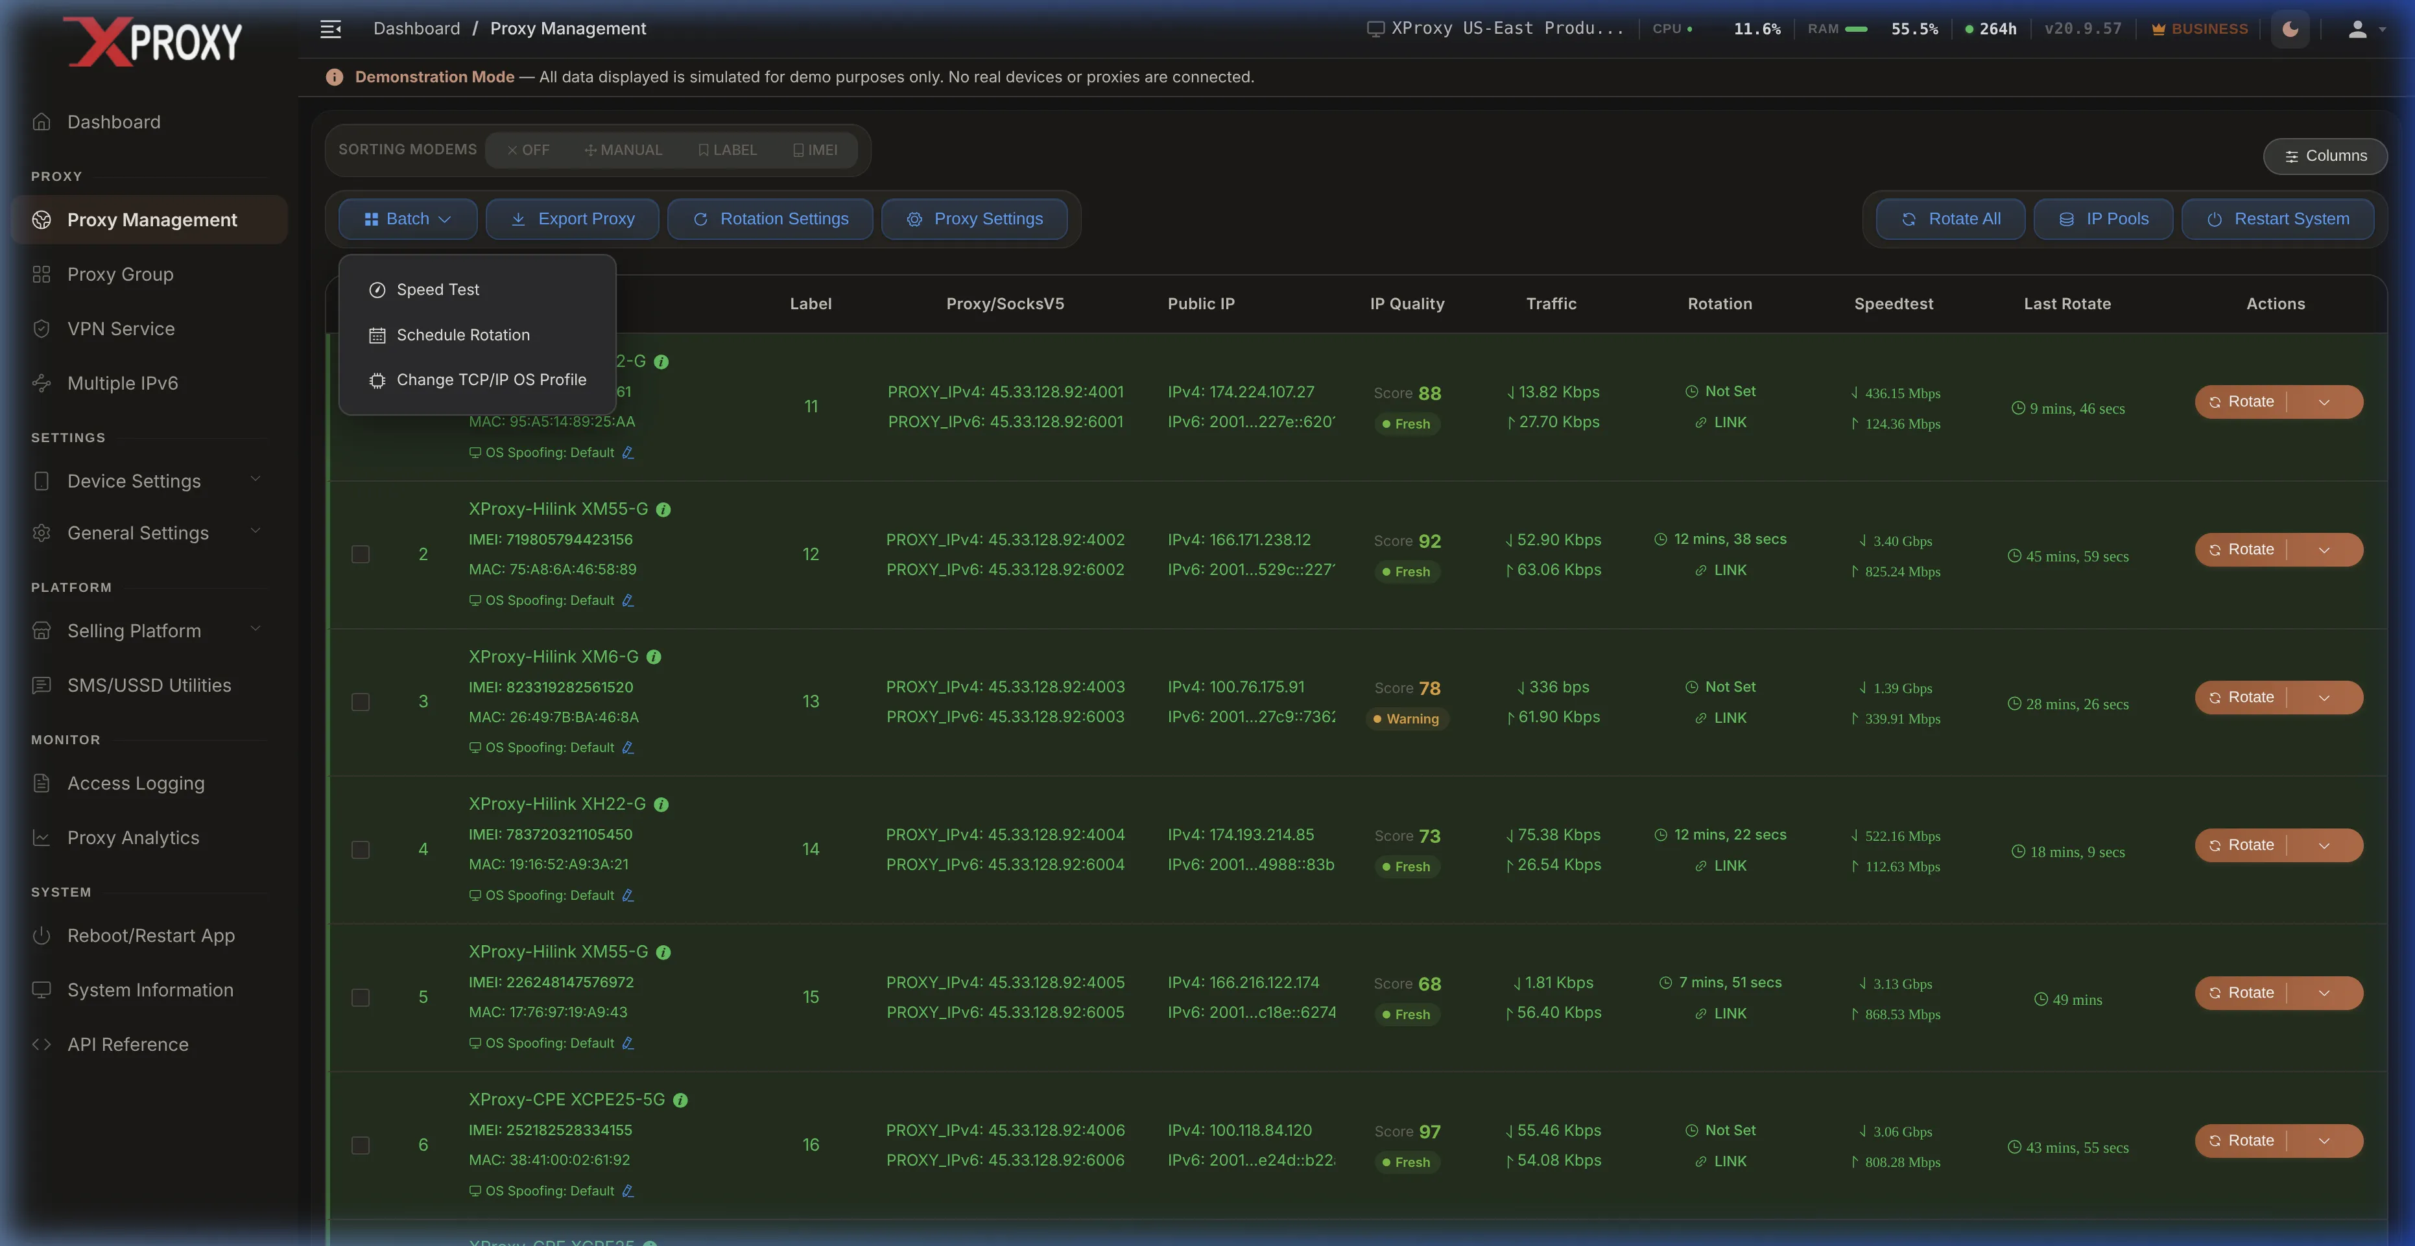
Task: Open Rotate dropdown arrow for 45.33.128.92:4003 row
Action: [2325, 698]
